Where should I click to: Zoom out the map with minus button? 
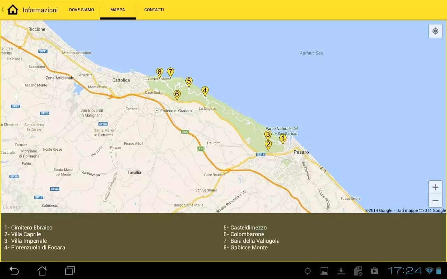[x=435, y=201]
